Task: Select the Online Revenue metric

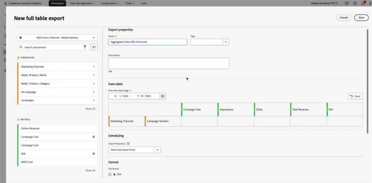Action: point(57,128)
